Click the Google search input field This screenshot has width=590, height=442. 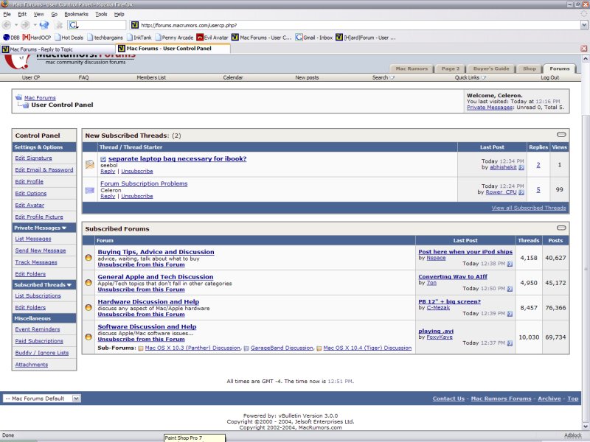coord(102,25)
